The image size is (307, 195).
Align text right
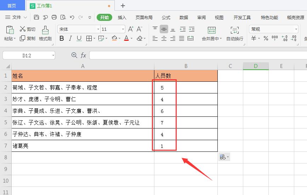coord(173,38)
